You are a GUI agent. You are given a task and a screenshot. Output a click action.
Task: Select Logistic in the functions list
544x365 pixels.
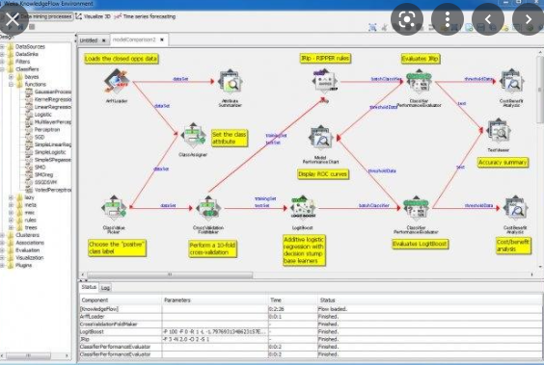(43, 115)
